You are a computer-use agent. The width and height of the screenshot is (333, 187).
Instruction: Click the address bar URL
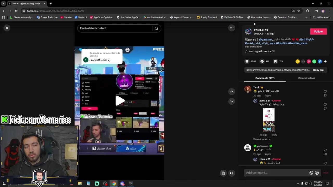click(55, 11)
